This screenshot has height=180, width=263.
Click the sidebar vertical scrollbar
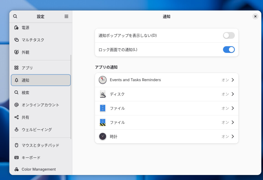coord(71,97)
